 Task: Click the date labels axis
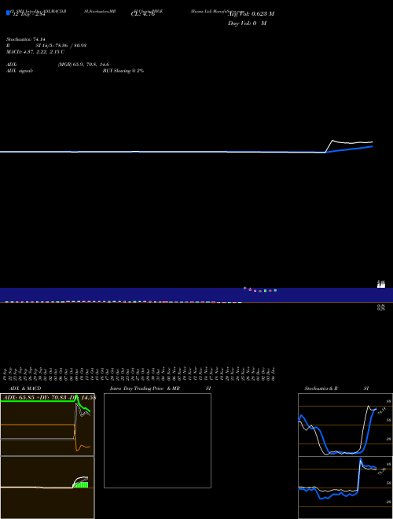(x=140, y=374)
